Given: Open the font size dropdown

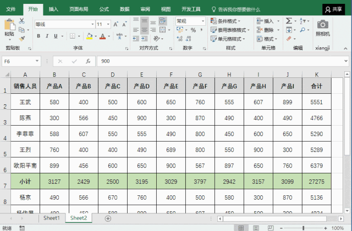Looking at the screenshot, I should pos(108,25).
